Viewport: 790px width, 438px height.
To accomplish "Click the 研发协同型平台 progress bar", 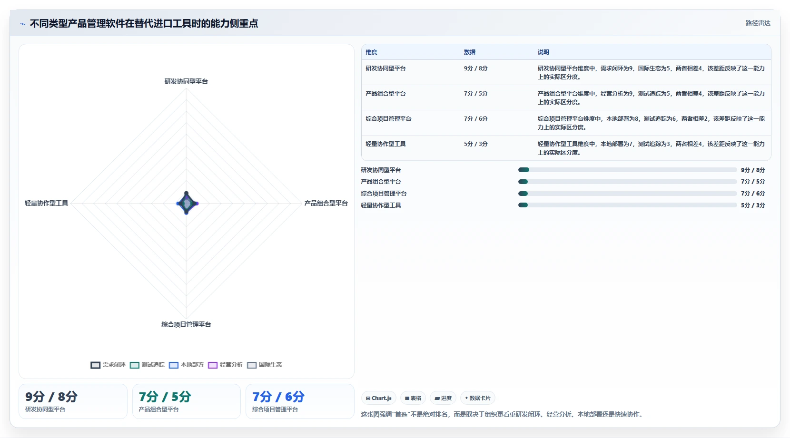I will [x=627, y=170].
